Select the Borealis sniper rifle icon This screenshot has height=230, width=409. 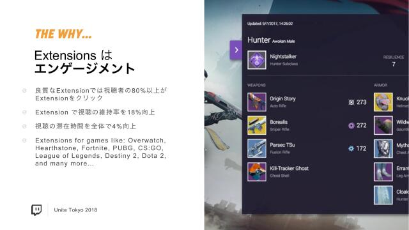click(257, 125)
